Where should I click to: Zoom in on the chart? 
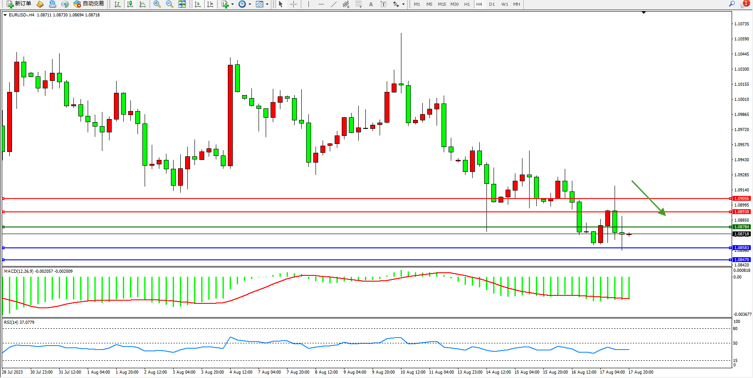click(157, 4)
